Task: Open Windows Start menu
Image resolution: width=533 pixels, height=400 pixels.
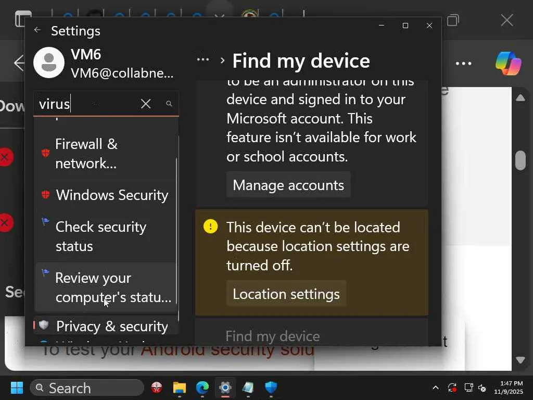Action: 17,387
